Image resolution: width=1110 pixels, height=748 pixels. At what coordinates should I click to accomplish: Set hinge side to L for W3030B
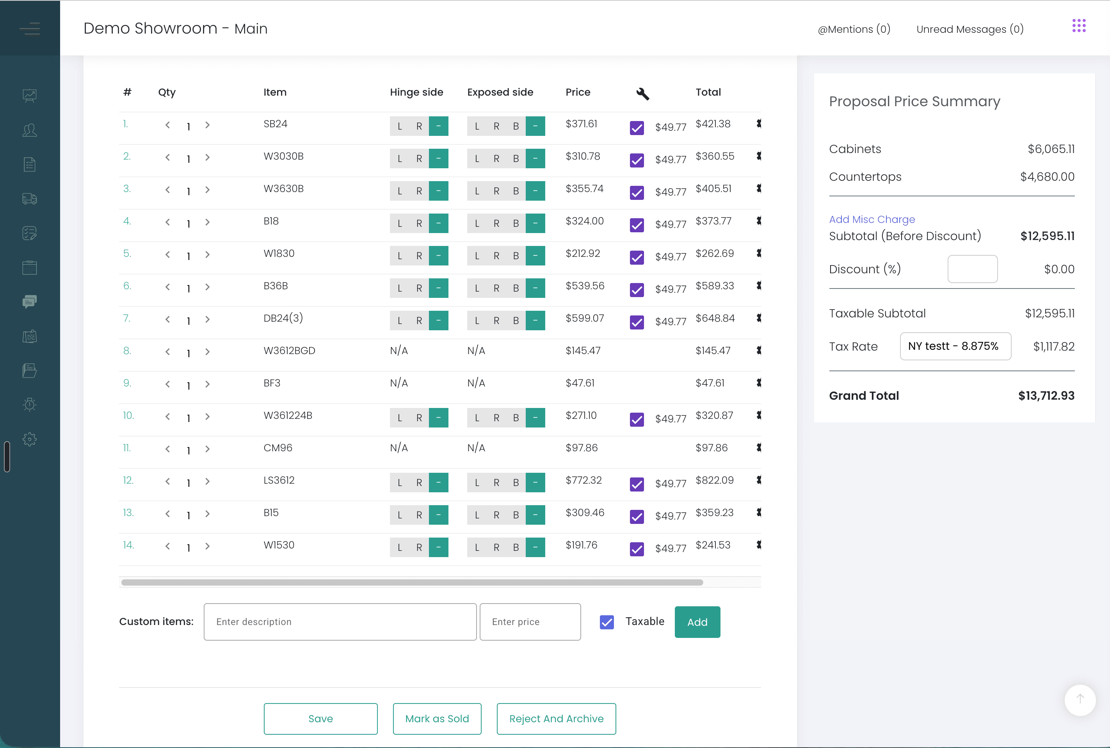400,159
